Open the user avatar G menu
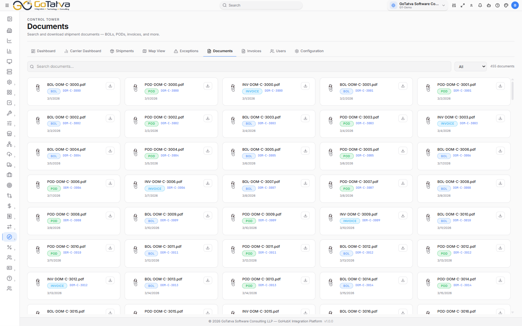 pos(515,5)
